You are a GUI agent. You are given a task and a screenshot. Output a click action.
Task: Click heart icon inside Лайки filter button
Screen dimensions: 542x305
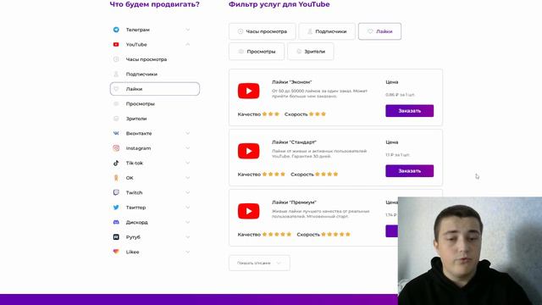(x=370, y=31)
